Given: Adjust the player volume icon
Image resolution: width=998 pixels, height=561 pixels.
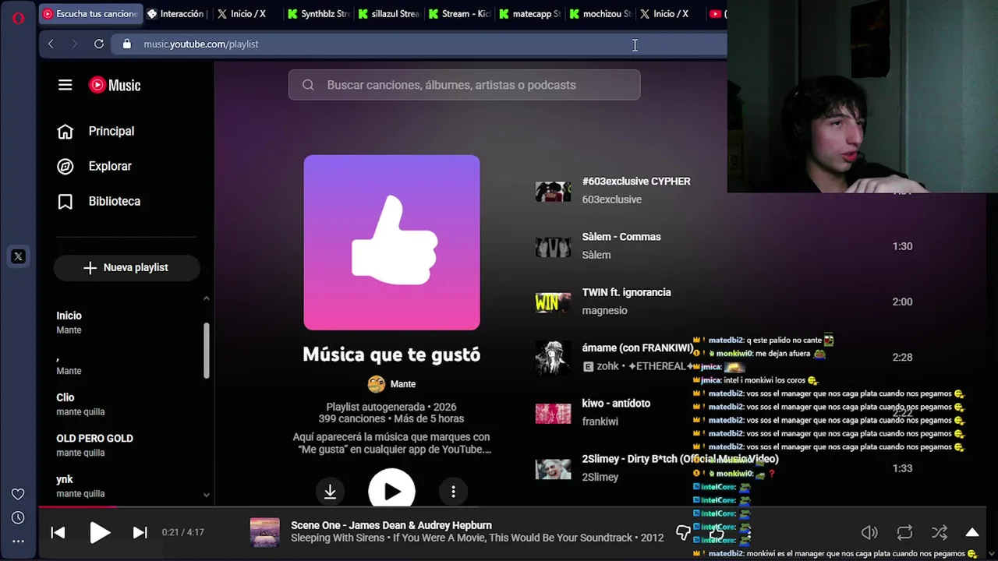Looking at the screenshot, I should point(869,532).
